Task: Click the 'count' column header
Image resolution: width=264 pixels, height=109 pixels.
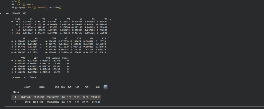Action: tap(27, 87)
